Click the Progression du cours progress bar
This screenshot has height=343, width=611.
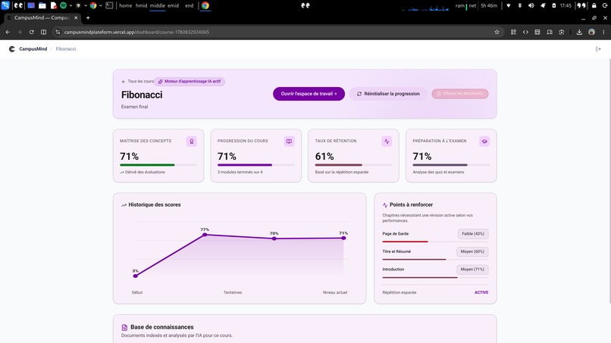[256, 165]
